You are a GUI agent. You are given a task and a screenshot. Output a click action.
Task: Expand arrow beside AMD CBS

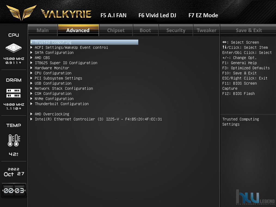(32, 57)
